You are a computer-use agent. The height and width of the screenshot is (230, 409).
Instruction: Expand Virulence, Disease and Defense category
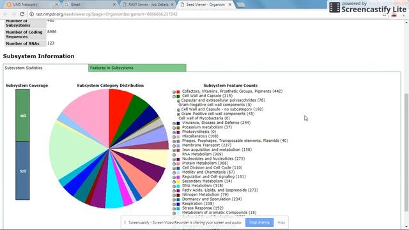point(174,123)
